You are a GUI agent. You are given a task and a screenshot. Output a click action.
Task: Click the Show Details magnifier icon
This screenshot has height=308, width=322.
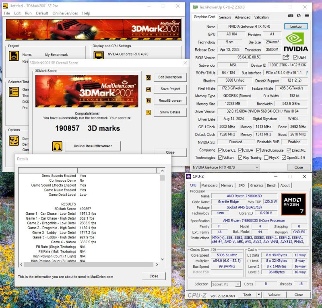click(148, 112)
